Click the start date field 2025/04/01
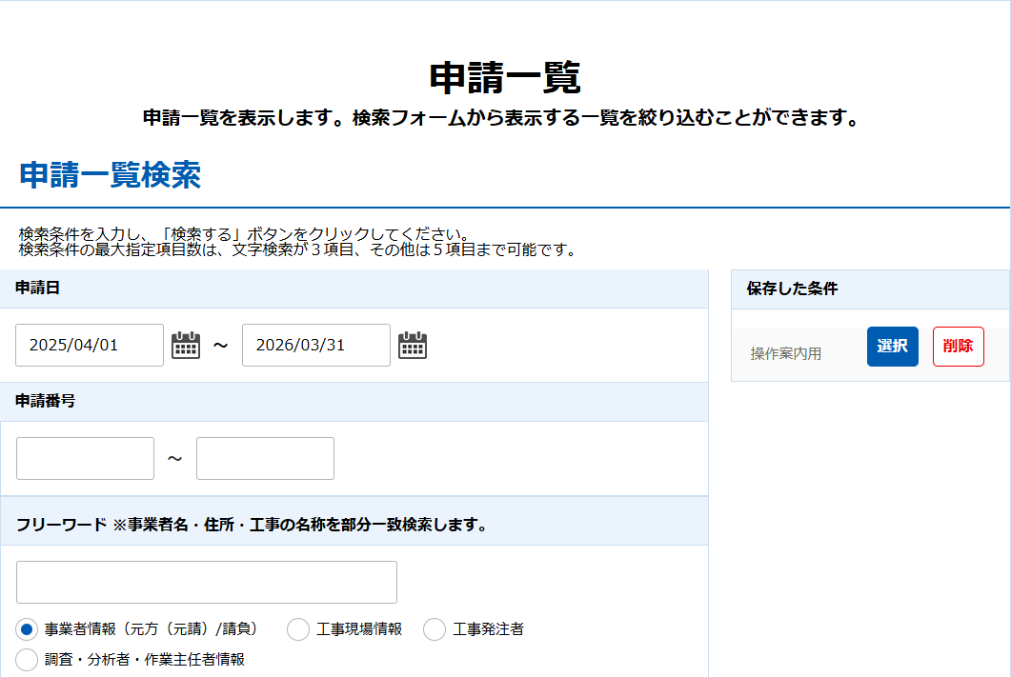The image size is (1011, 677). pos(90,345)
